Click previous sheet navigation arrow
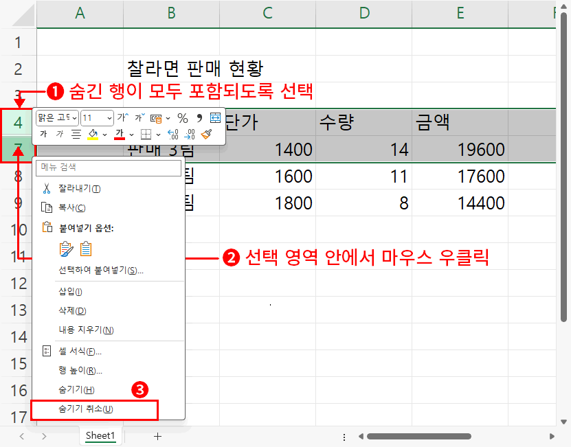The height and width of the screenshot is (447, 571). (22, 436)
